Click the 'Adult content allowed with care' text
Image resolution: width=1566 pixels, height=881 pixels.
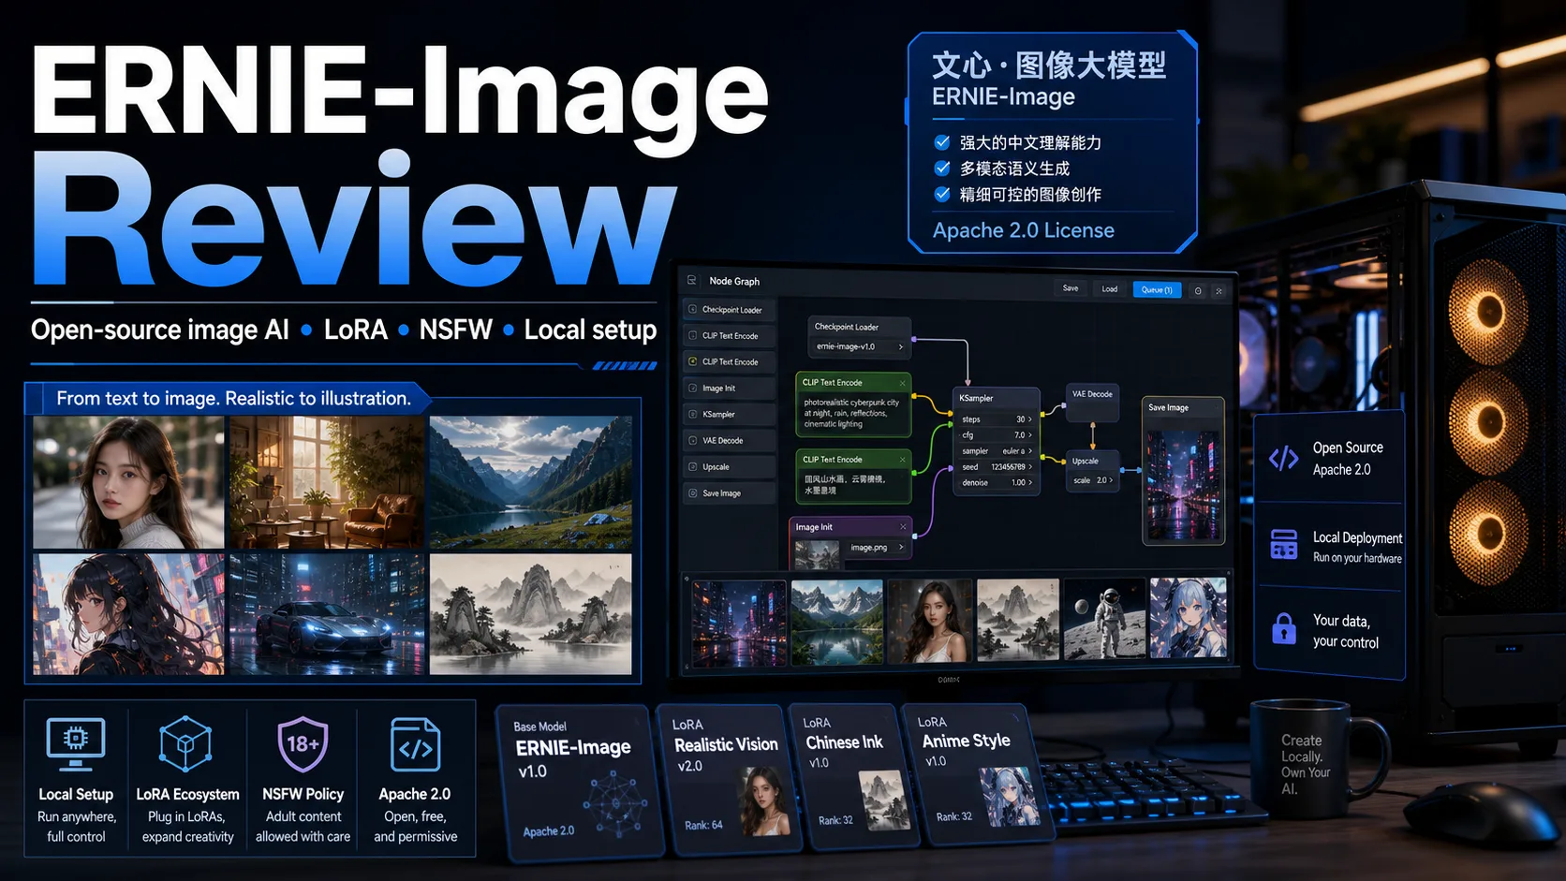[x=303, y=827]
